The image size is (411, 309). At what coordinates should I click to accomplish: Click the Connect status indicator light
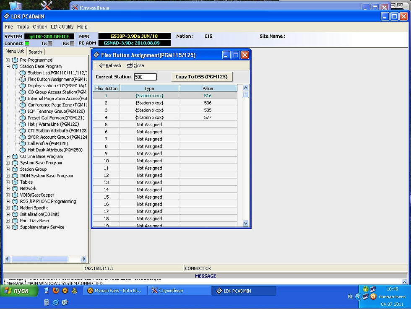click(x=27, y=44)
